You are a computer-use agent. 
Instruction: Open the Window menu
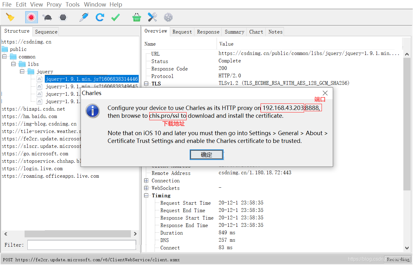pyautogui.click(x=95, y=4)
